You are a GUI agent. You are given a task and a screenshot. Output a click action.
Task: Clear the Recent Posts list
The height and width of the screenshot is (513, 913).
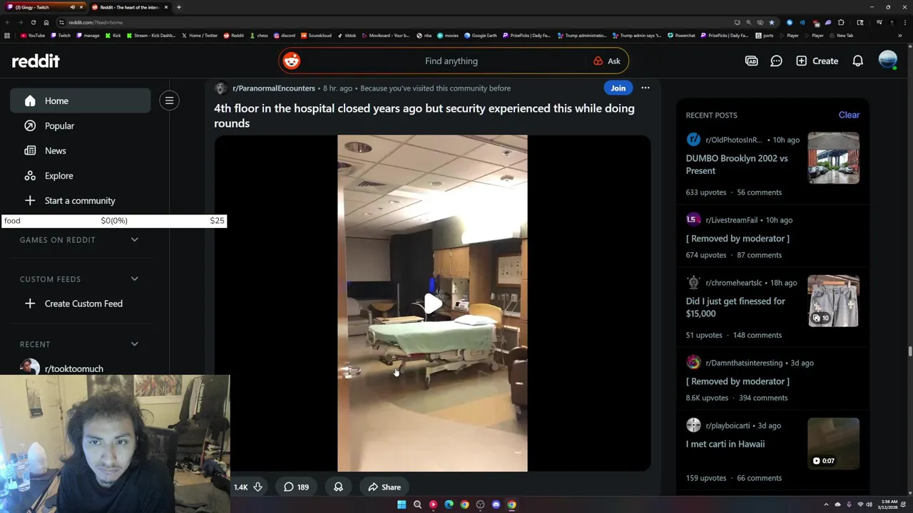(x=849, y=115)
